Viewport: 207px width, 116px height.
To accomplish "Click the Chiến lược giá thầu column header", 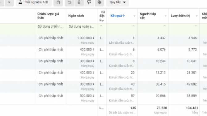I will click(48, 16).
